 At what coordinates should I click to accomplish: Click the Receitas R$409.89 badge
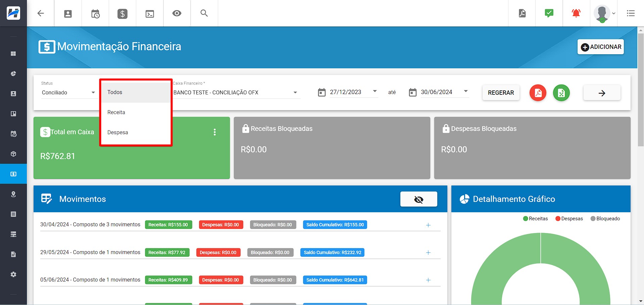click(x=168, y=280)
